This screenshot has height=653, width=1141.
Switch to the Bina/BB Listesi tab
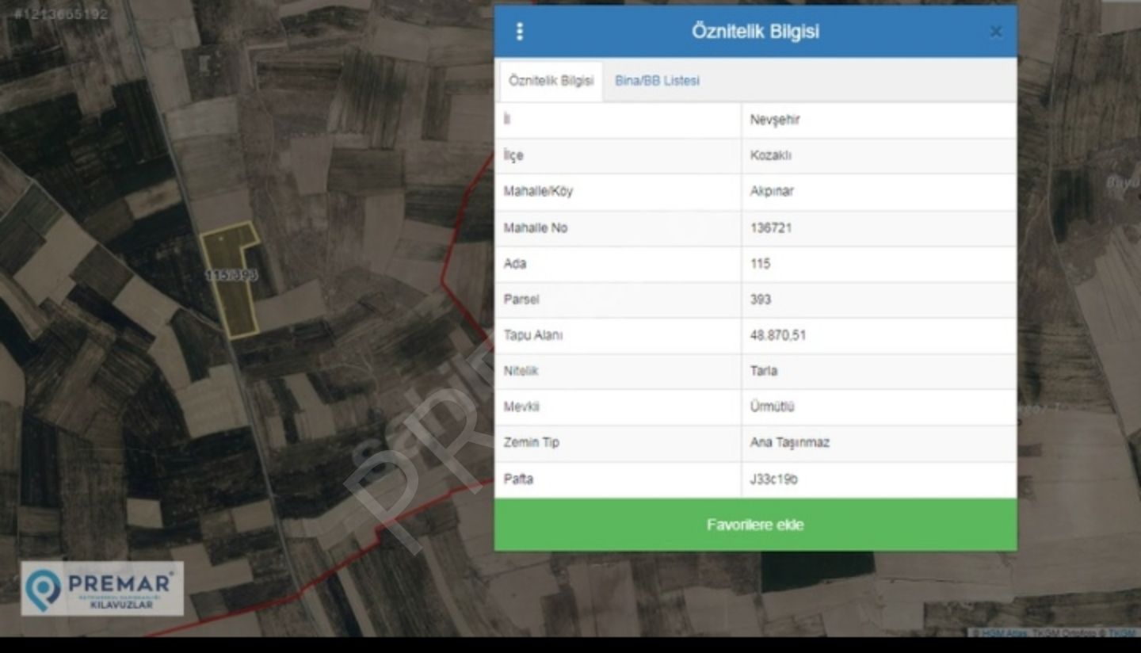click(657, 81)
